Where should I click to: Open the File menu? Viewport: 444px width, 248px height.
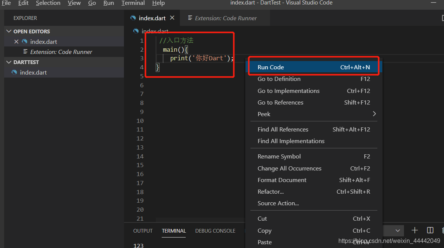click(x=6, y=3)
